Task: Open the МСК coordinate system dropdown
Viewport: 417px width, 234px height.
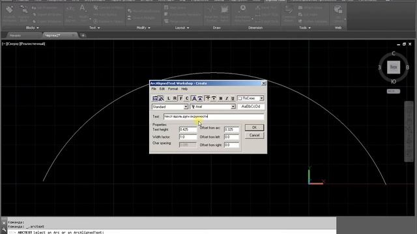Action: coord(394,91)
